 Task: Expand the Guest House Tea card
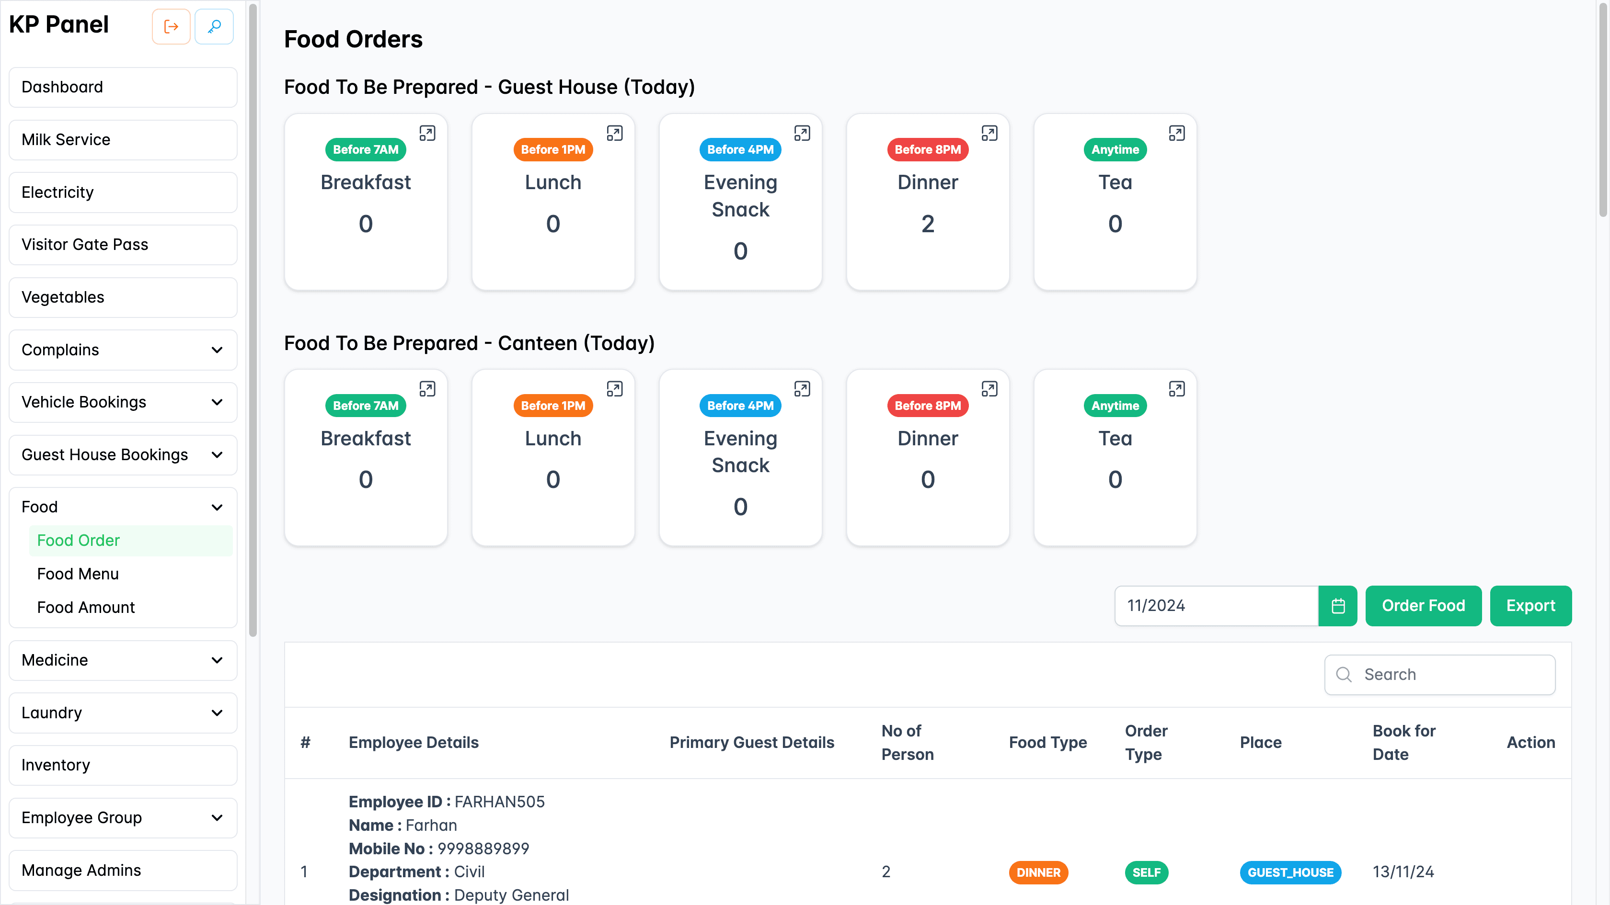(1176, 133)
